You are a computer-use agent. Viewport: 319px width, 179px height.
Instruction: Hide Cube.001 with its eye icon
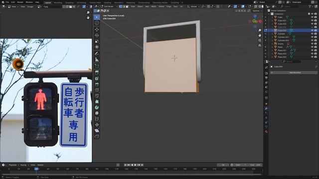pos(312,20)
